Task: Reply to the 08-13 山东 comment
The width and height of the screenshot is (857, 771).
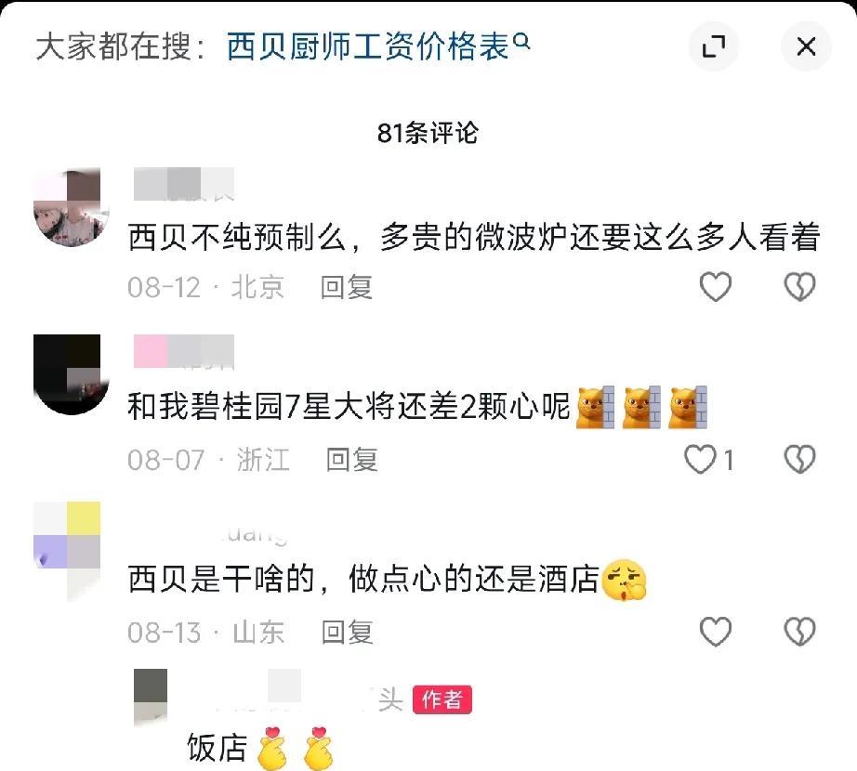Action: coord(347,633)
